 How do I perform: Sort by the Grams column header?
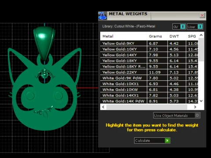coord(157,36)
